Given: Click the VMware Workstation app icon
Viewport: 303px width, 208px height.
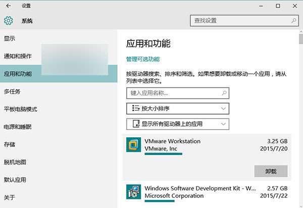Looking at the screenshot, I should pos(133,145).
